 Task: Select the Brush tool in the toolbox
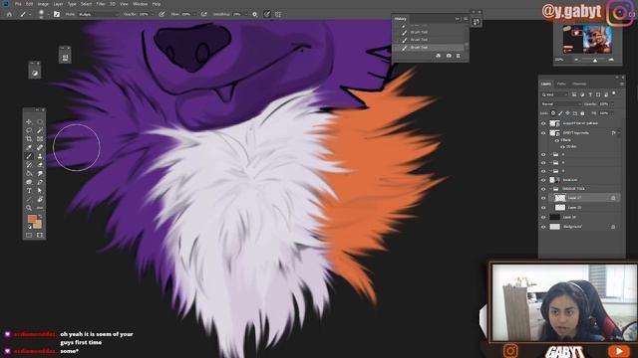click(29, 156)
